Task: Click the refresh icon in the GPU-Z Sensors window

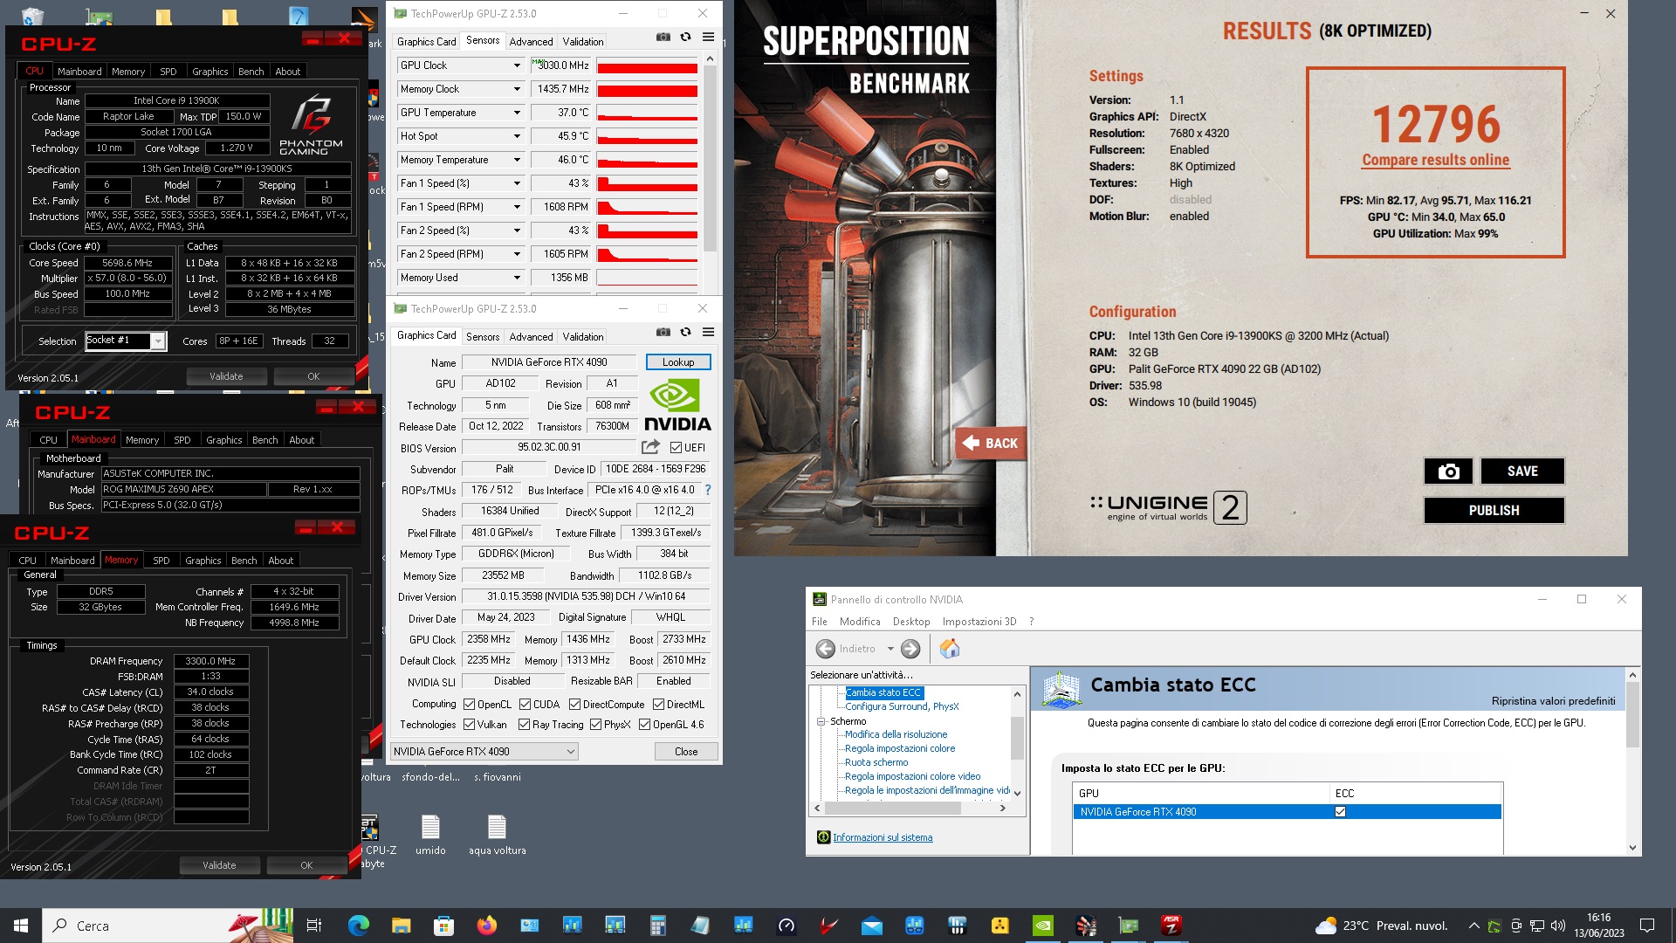Action: (685, 37)
